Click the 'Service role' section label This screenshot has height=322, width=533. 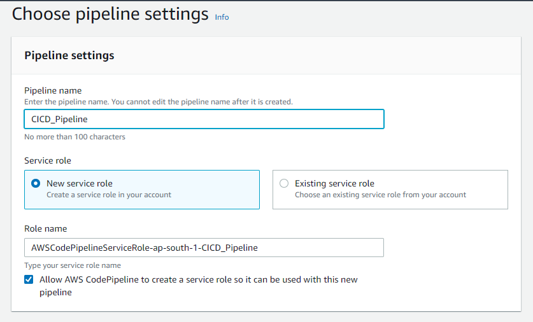(x=48, y=161)
